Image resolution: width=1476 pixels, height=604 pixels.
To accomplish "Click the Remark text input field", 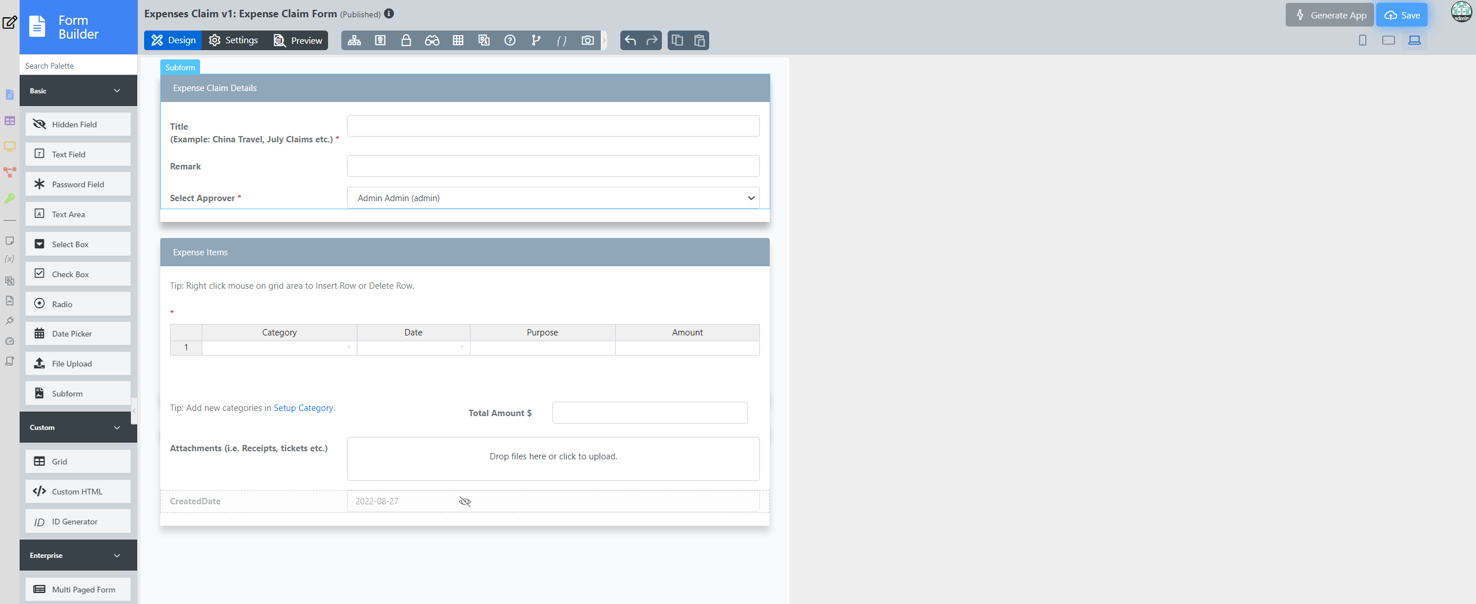I will [553, 166].
